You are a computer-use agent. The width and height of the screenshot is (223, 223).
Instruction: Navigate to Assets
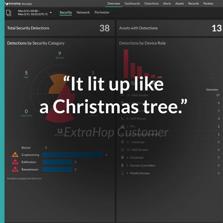[180, 4]
